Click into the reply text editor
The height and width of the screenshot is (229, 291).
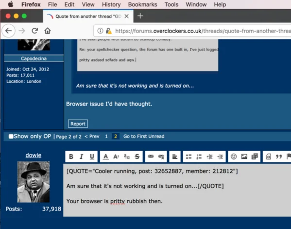pos(177,190)
